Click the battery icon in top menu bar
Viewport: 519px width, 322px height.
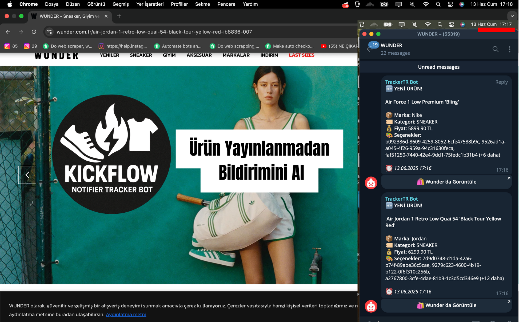[384, 4]
